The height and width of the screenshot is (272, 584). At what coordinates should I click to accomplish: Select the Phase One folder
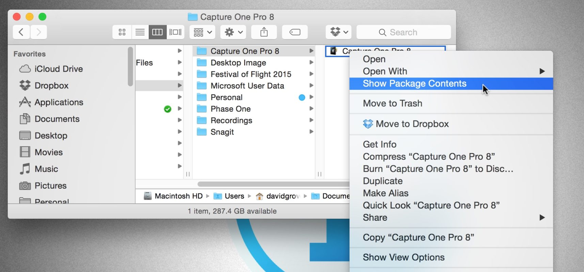point(231,109)
